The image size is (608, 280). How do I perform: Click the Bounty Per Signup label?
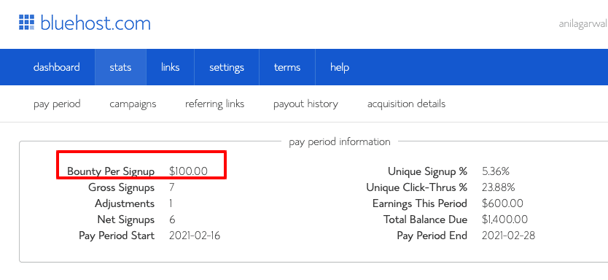coord(111,171)
